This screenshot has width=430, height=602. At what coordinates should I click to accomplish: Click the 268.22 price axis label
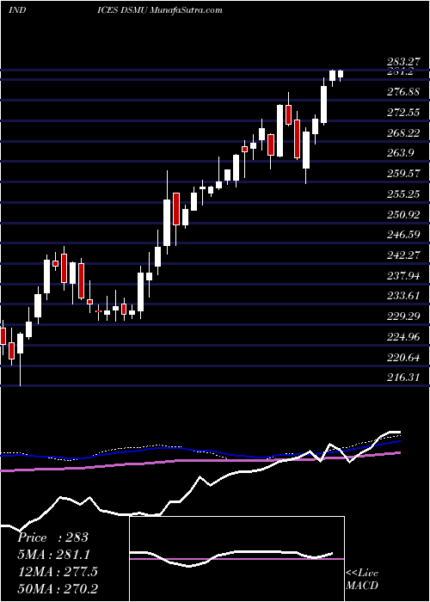pos(403,132)
